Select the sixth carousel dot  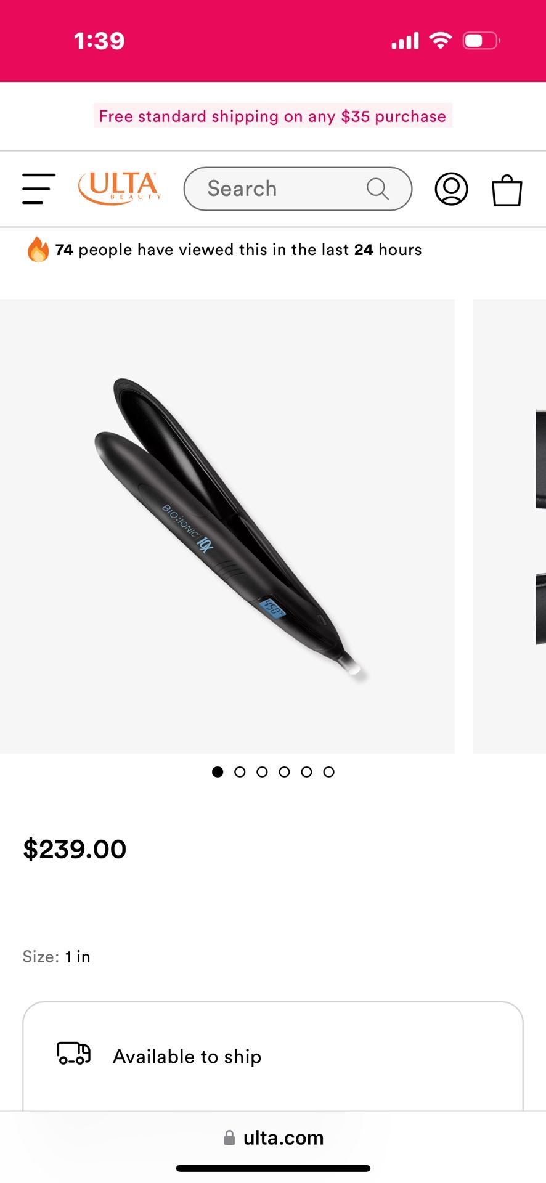pyautogui.click(x=328, y=772)
